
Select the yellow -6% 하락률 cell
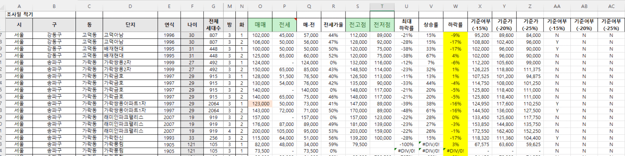[x=455, y=62]
